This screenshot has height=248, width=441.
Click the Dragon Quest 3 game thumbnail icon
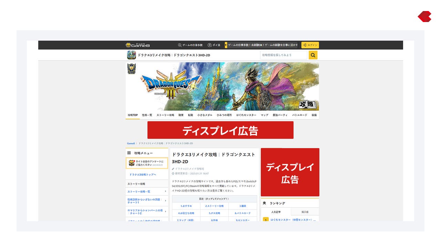(x=131, y=55)
